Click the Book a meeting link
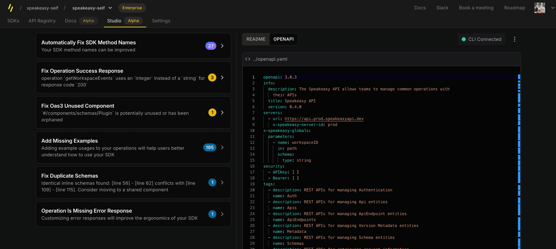 tap(476, 8)
